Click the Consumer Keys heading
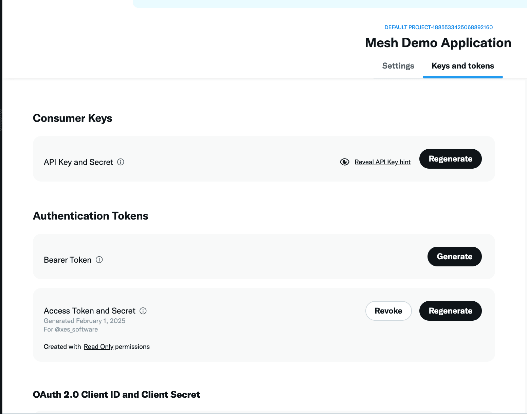 (72, 118)
